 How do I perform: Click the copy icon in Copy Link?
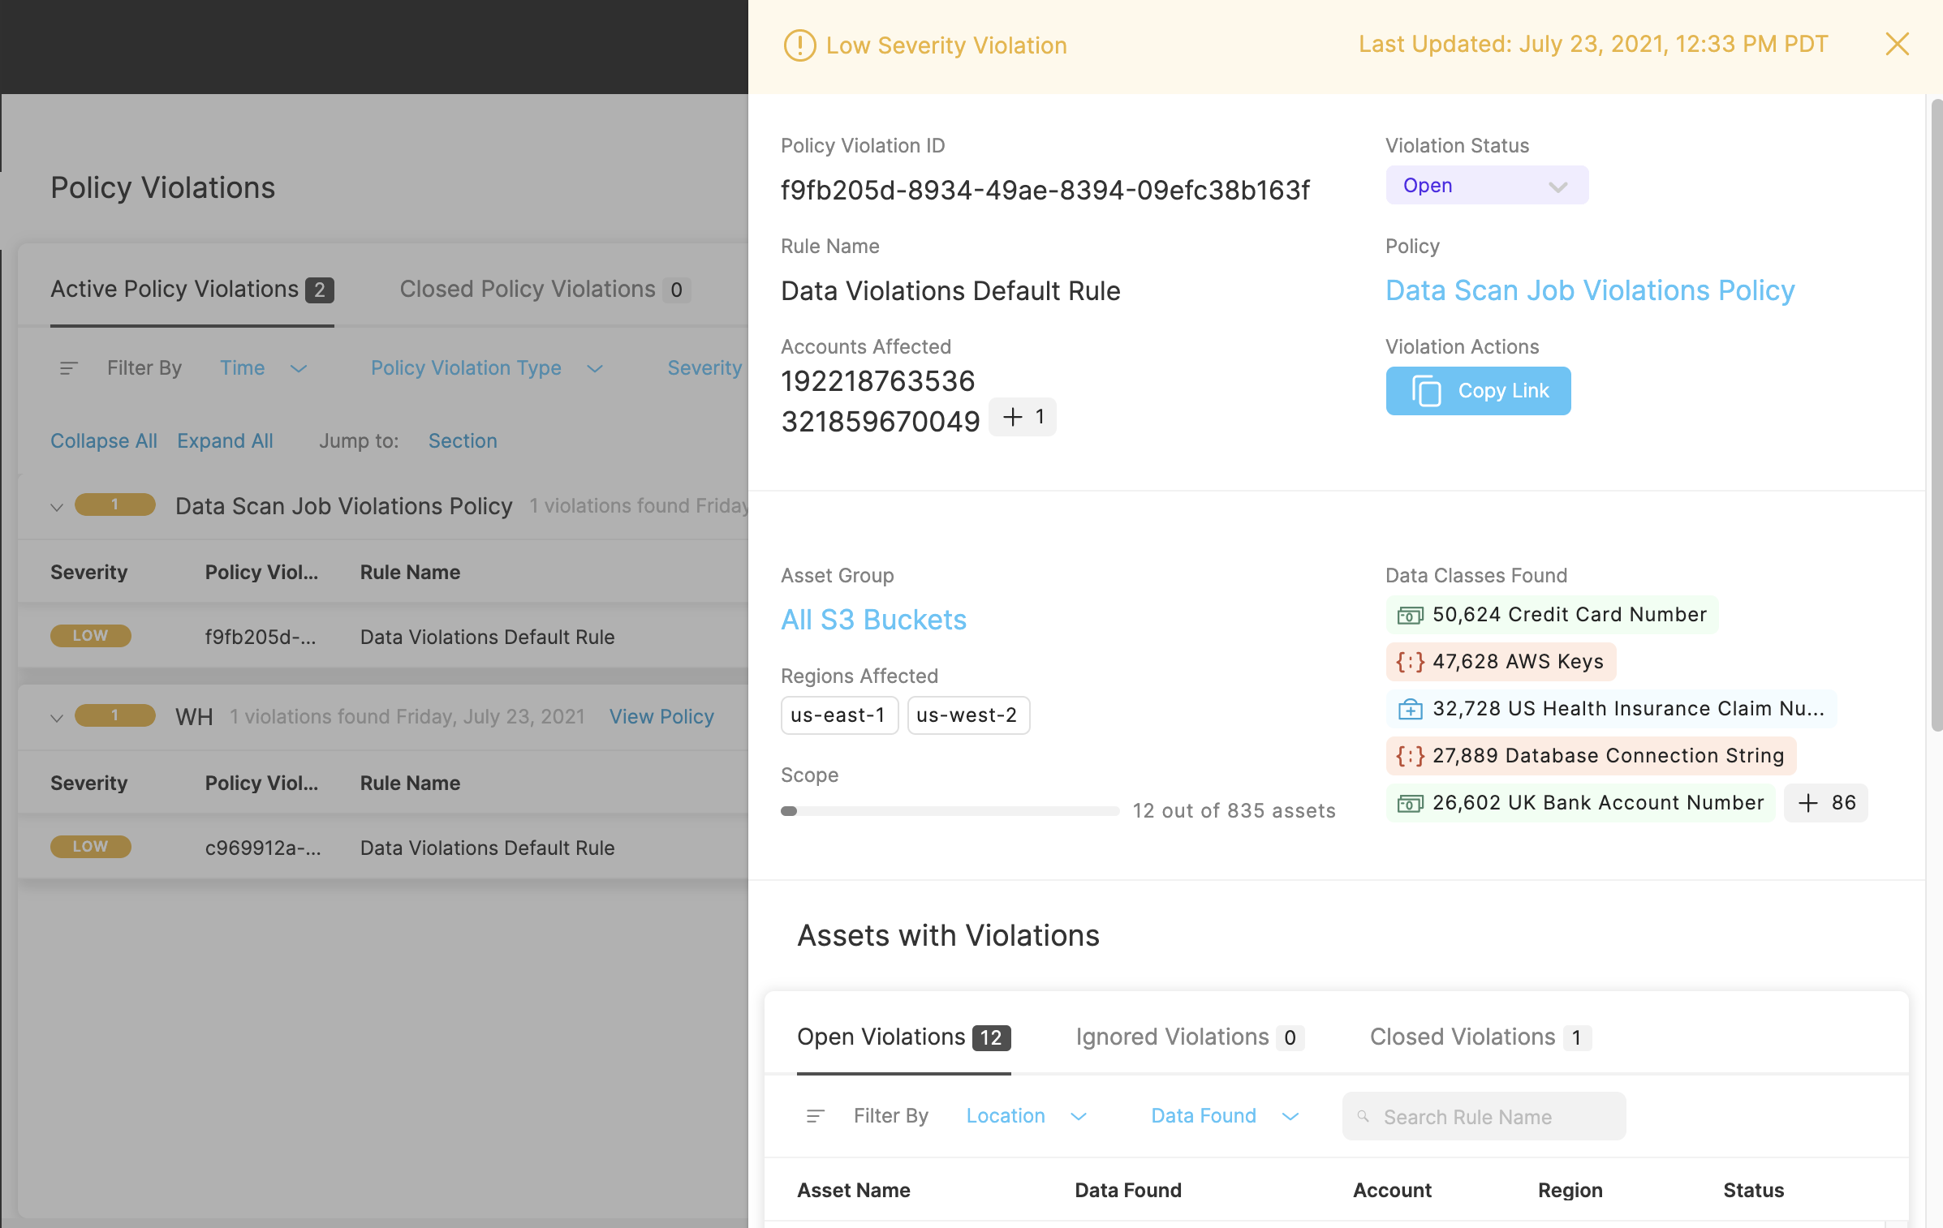coord(1426,391)
